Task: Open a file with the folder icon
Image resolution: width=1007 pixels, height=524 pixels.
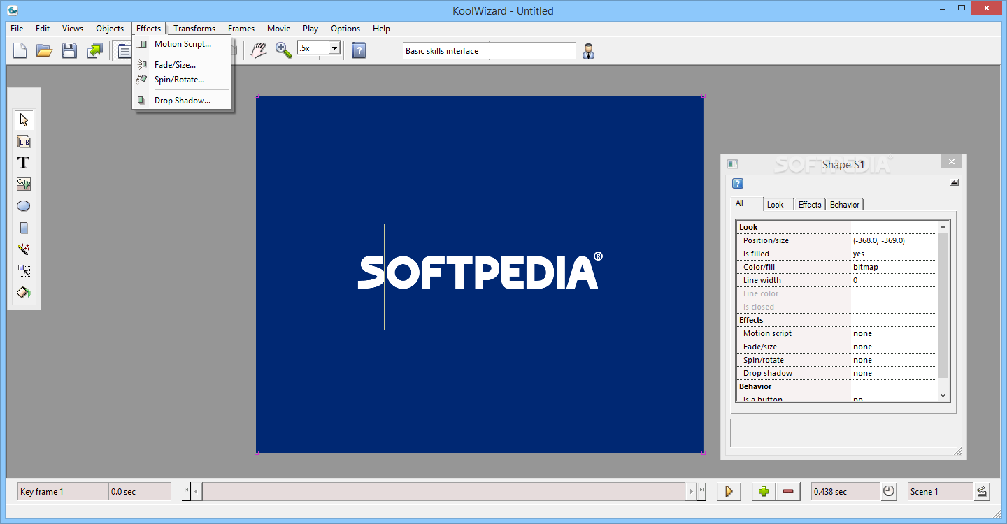Action: [x=45, y=50]
